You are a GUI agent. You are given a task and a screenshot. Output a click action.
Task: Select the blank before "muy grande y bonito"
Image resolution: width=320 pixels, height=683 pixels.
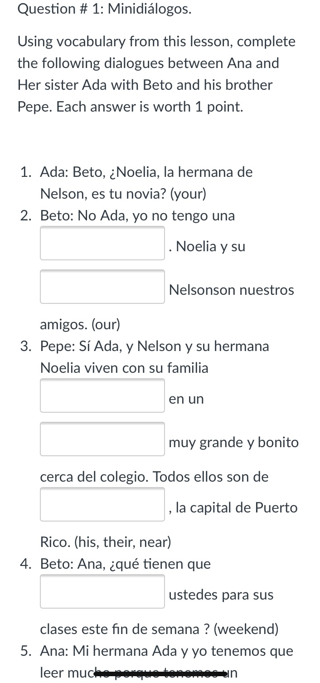point(102,439)
